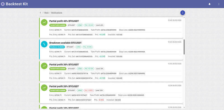The height and width of the screenshot is (110, 224).
Task: Click BTCUSDT chip on Partial profit 40% card
Action: tap(72, 25)
